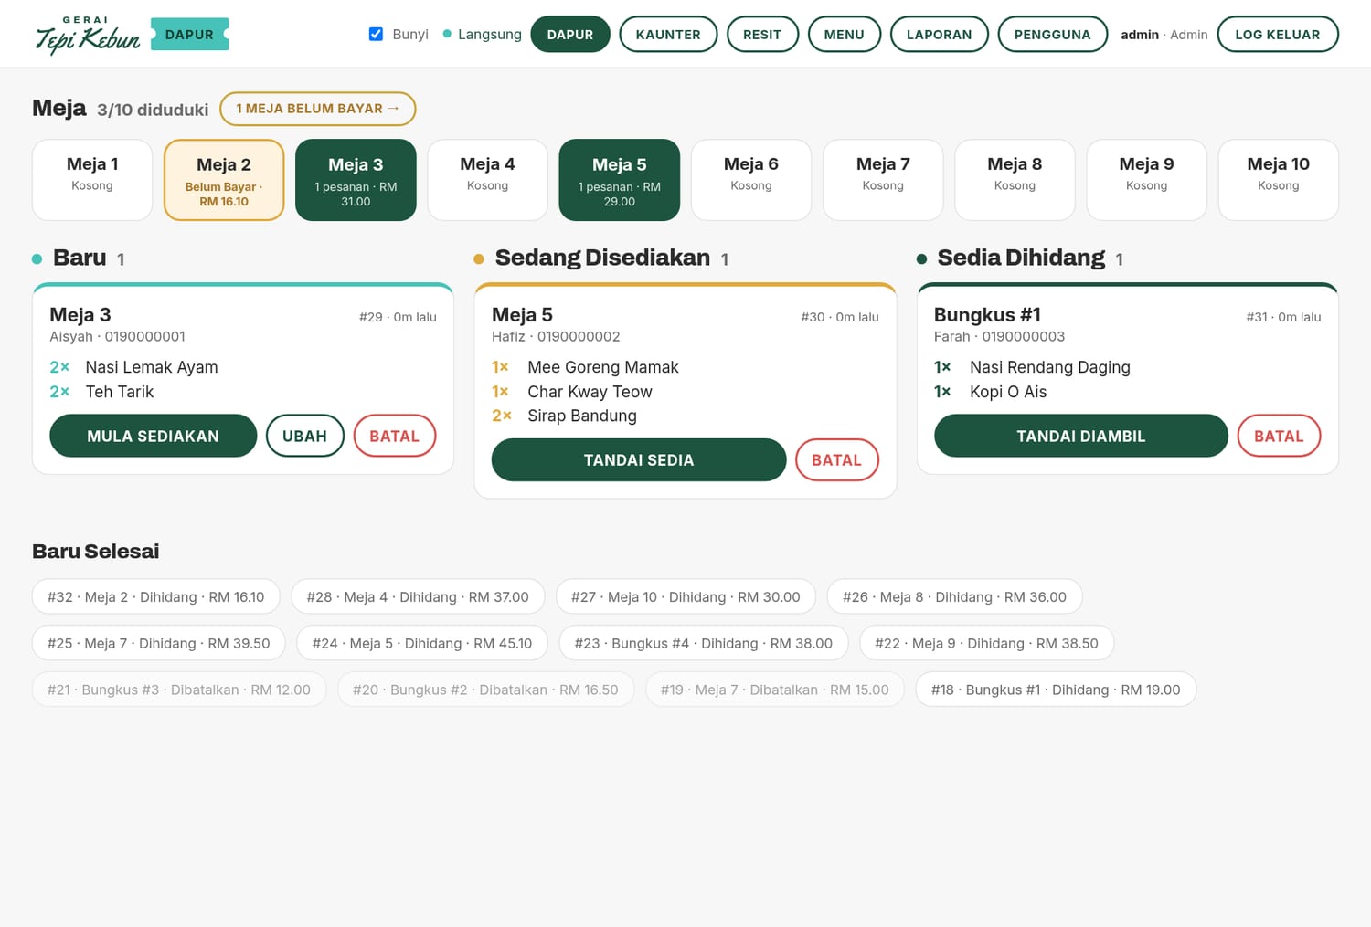The width and height of the screenshot is (1371, 927).
Task: Cancel the Meja 5 order
Action: pyautogui.click(x=837, y=460)
